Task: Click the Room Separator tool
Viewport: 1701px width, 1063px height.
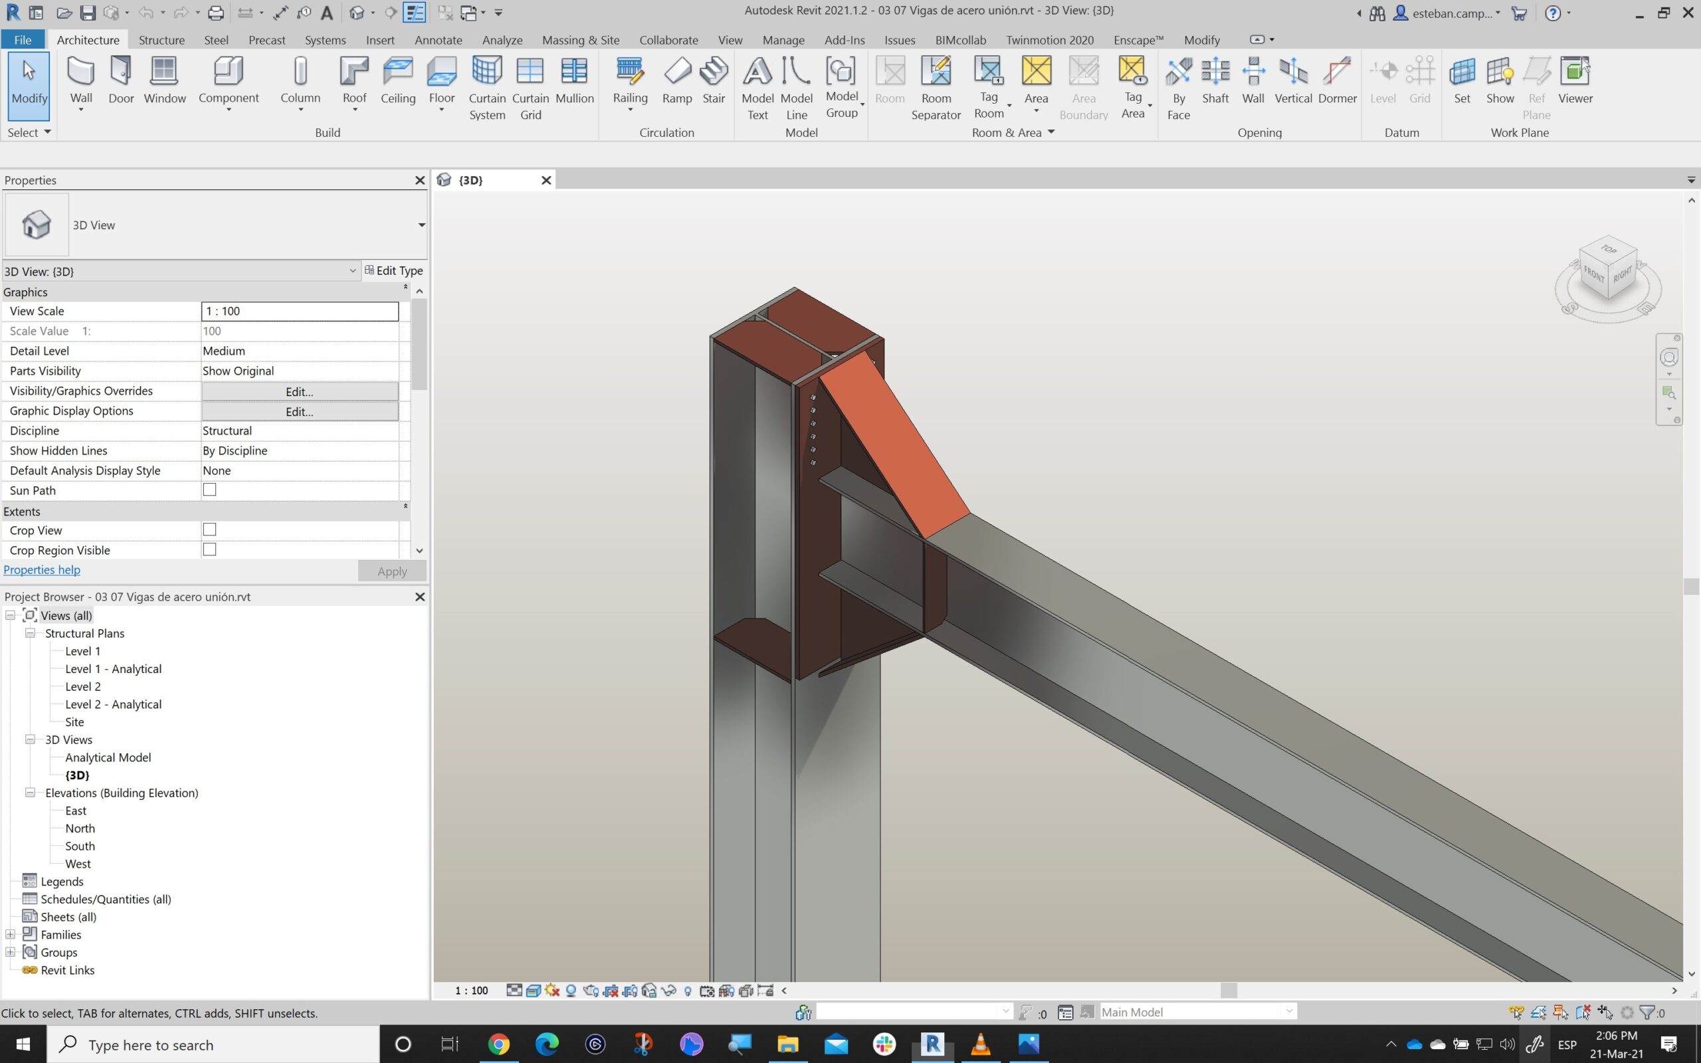Action: coord(936,88)
